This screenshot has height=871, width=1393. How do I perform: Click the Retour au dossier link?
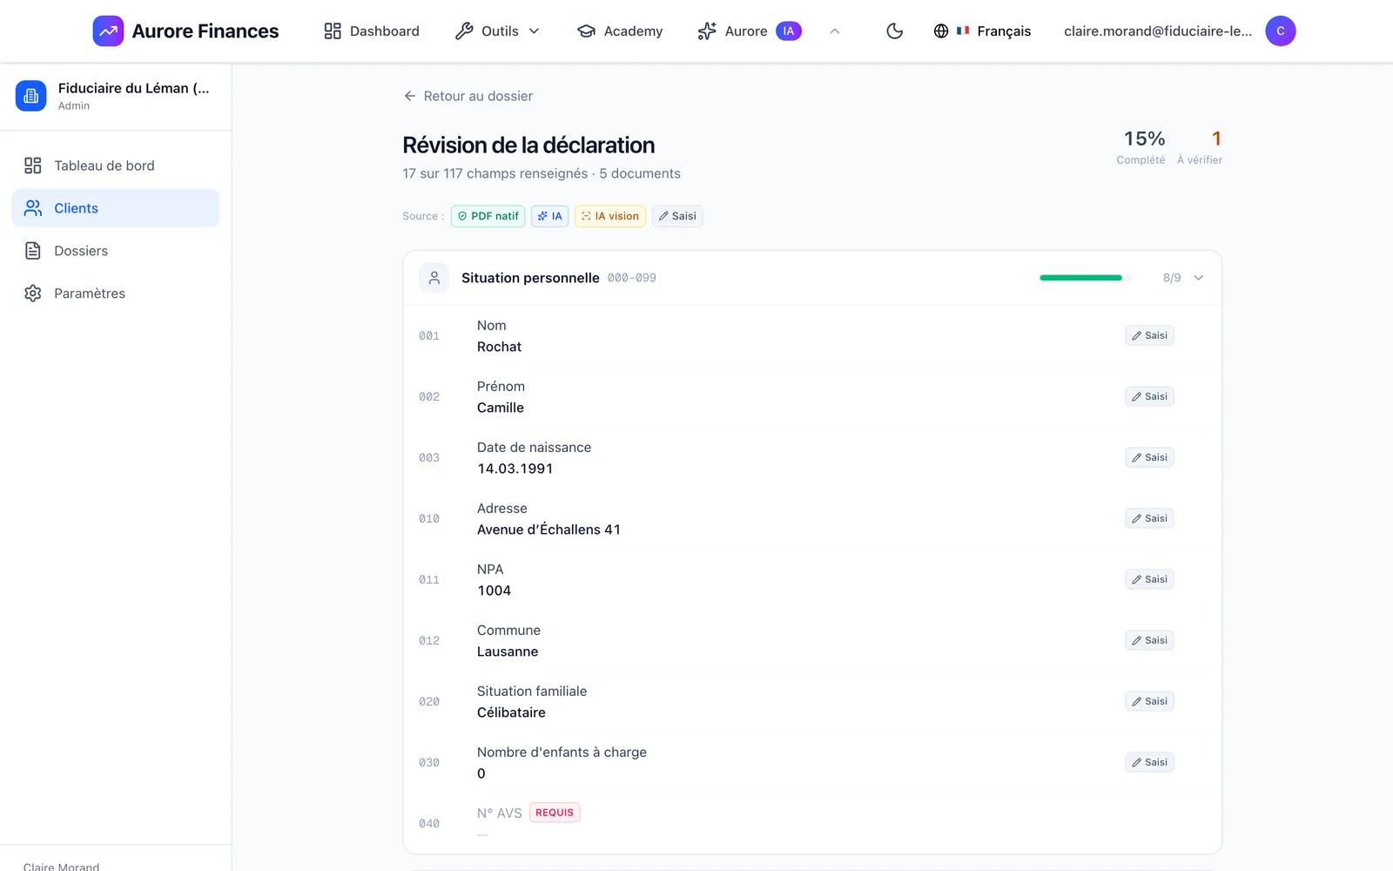point(468,96)
